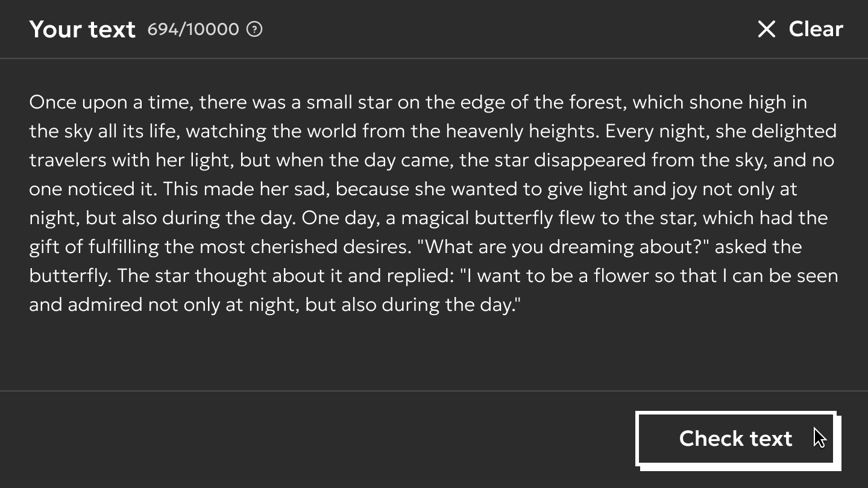868x488 pixels.
Task: Click the question mark help icon
Action: point(254,29)
